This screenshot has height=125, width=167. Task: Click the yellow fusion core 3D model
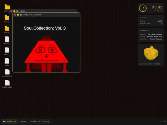click(x=151, y=53)
